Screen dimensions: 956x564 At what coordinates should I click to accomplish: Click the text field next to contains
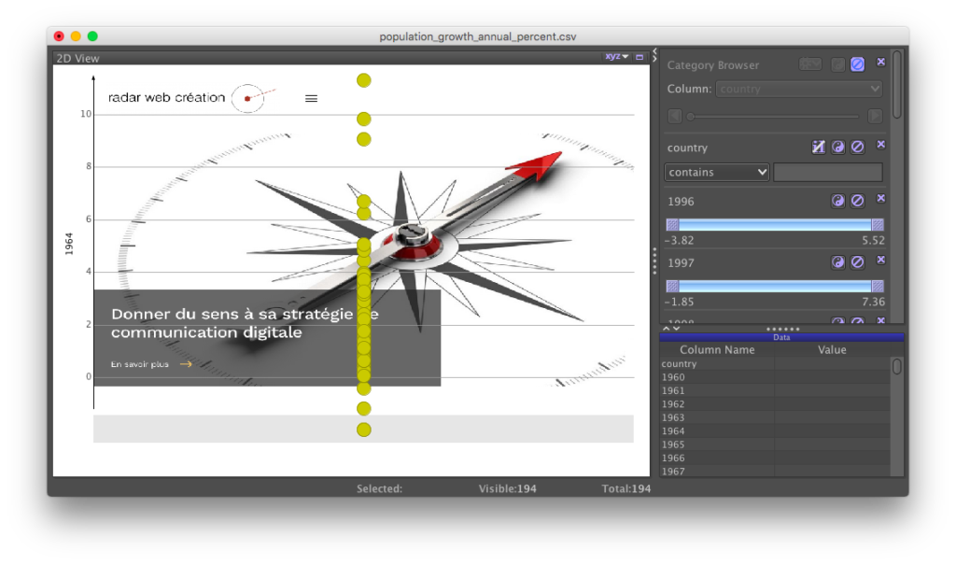point(828,172)
